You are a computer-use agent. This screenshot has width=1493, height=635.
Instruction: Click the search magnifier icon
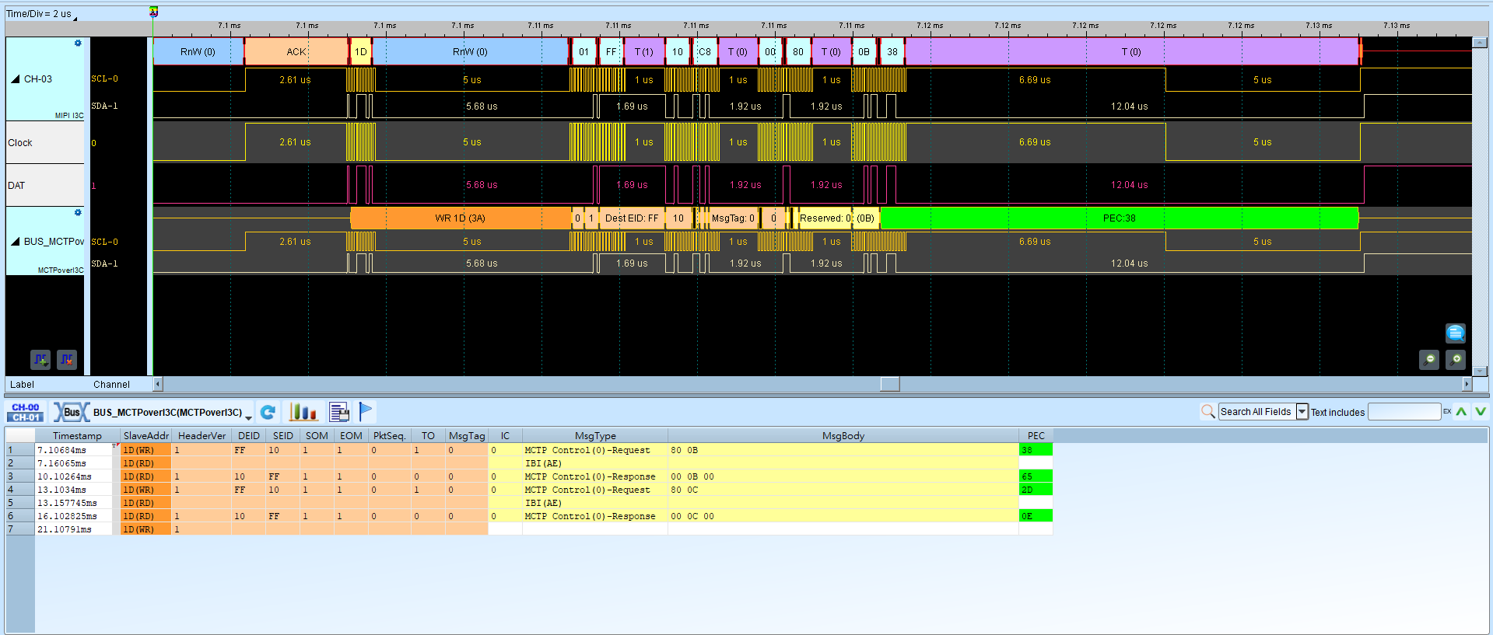[1208, 411]
